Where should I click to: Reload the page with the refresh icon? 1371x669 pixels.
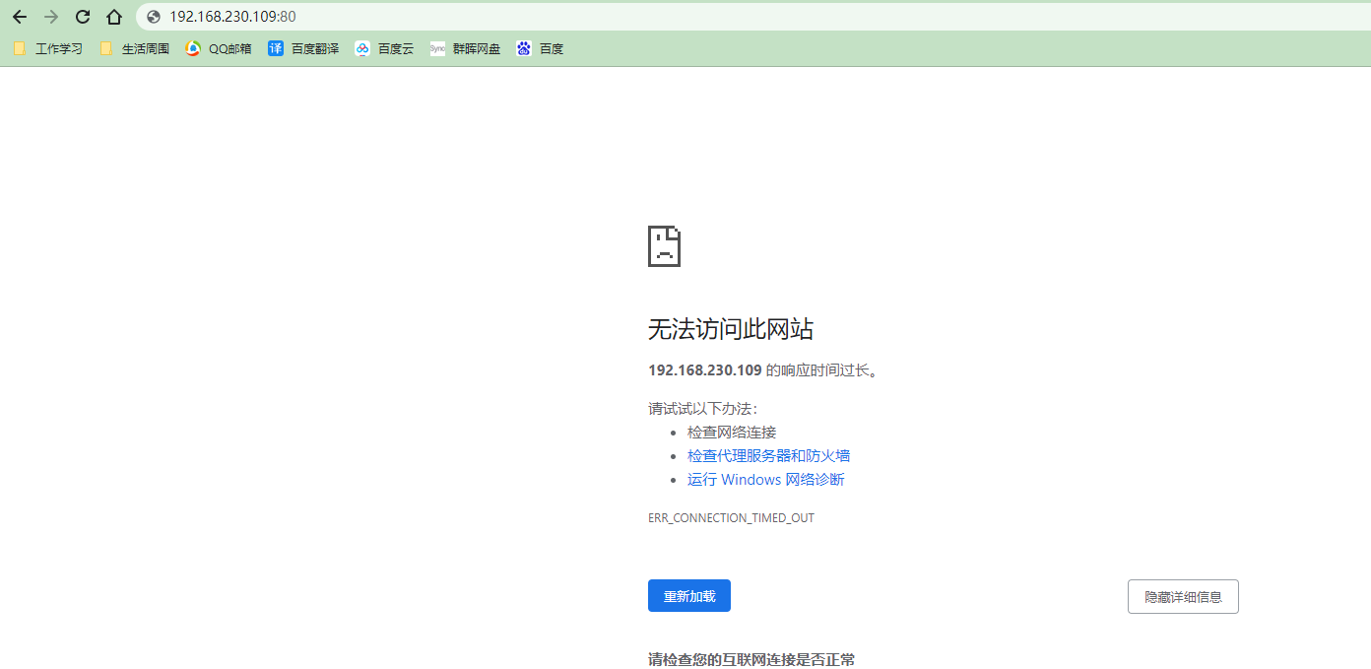pos(83,17)
